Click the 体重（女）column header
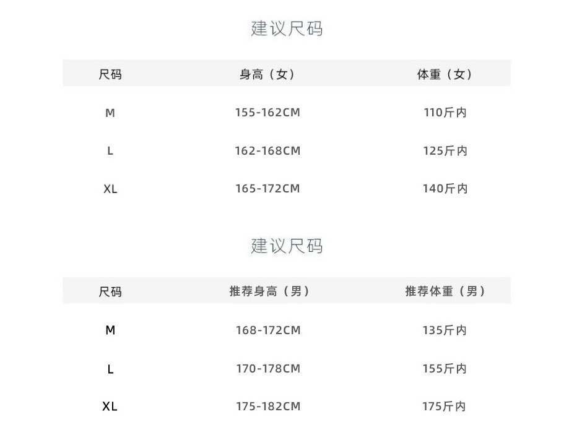 445,74
